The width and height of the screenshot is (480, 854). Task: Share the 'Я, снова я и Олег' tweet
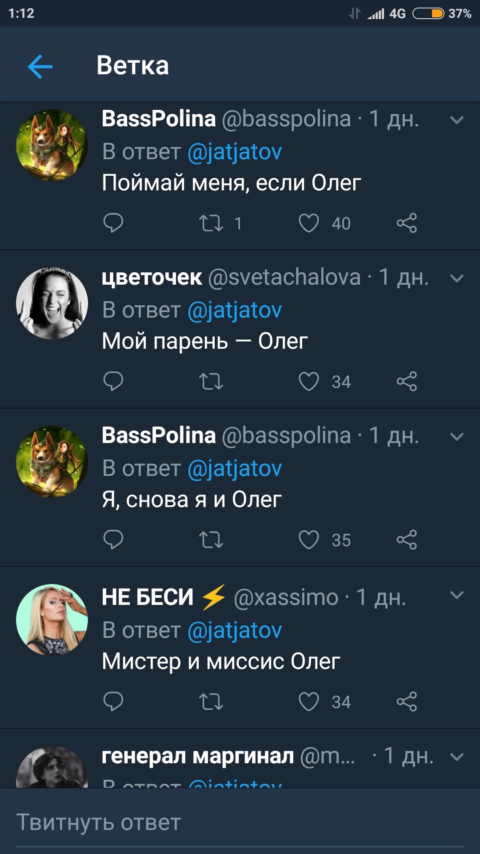pyautogui.click(x=407, y=540)
